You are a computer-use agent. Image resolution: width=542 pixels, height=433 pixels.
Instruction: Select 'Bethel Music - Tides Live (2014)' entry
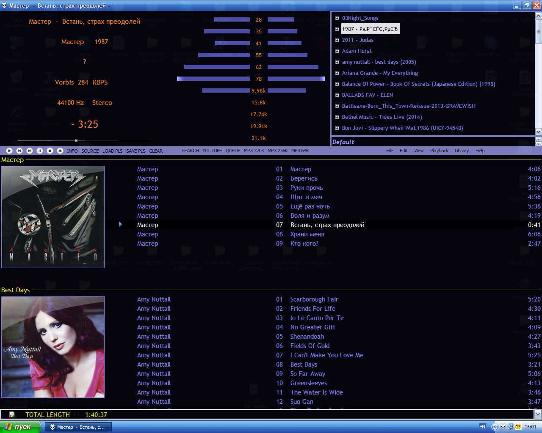[382, 117]
